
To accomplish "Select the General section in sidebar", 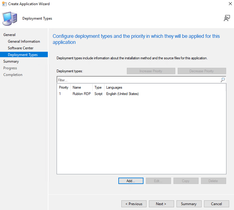I will 9,35.
